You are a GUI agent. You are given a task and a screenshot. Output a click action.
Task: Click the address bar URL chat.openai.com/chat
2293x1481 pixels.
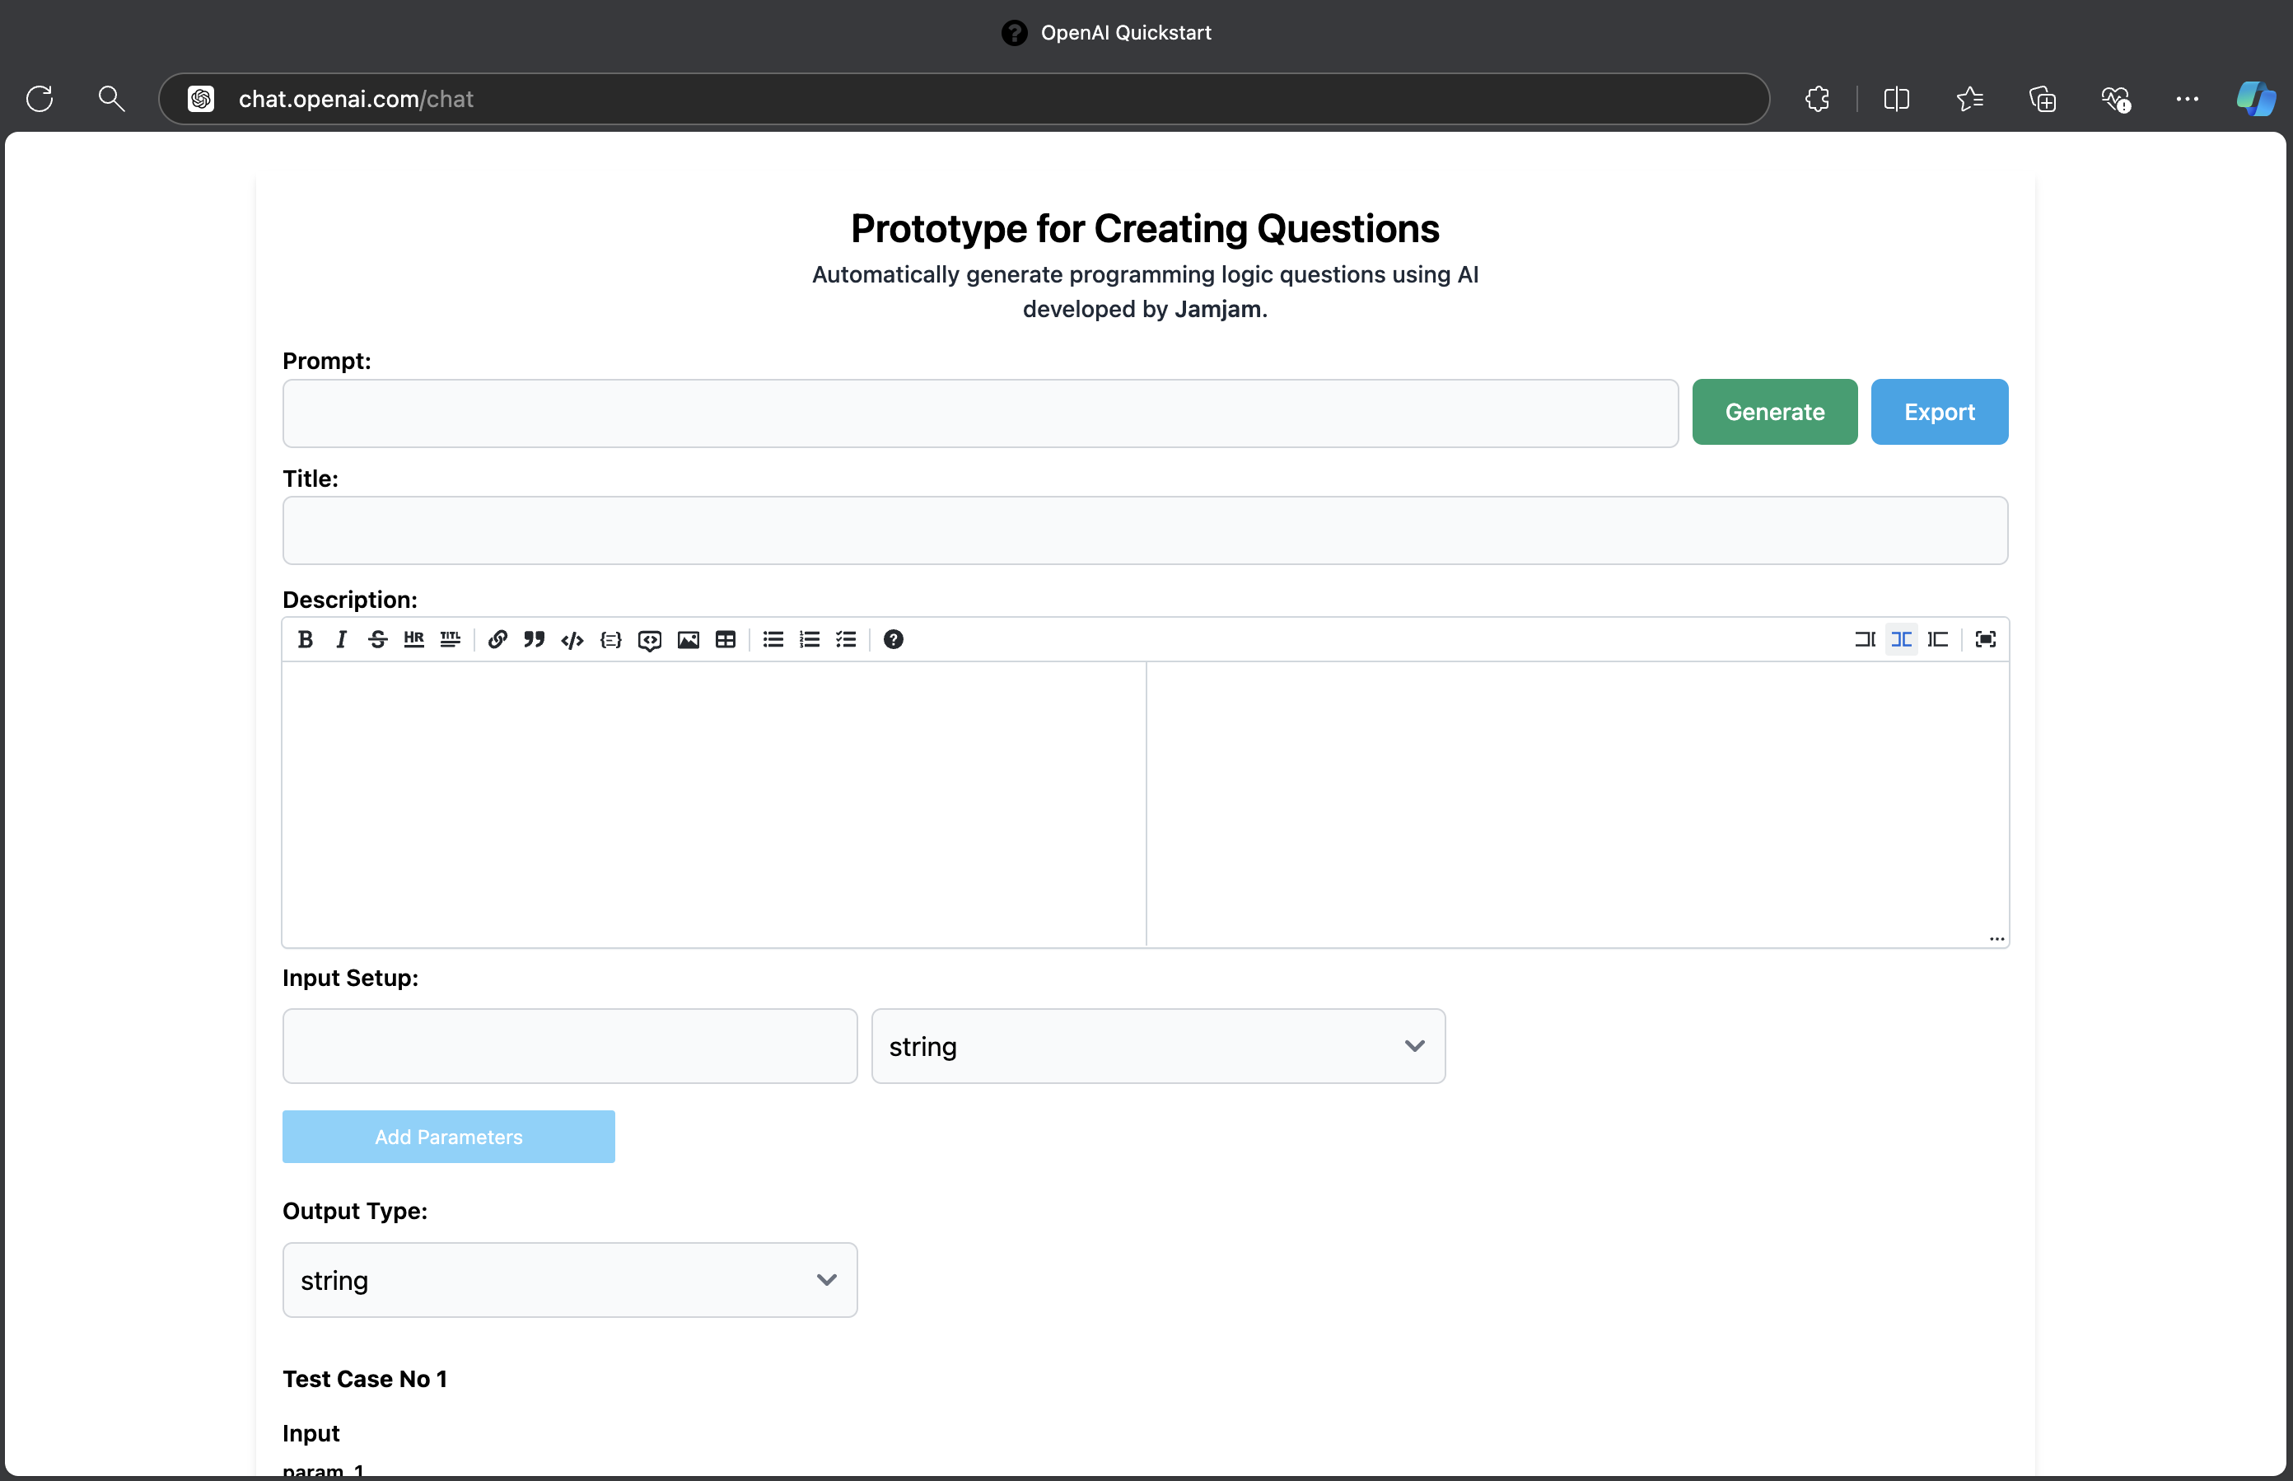pyautogui.click(x=356, y=98)
